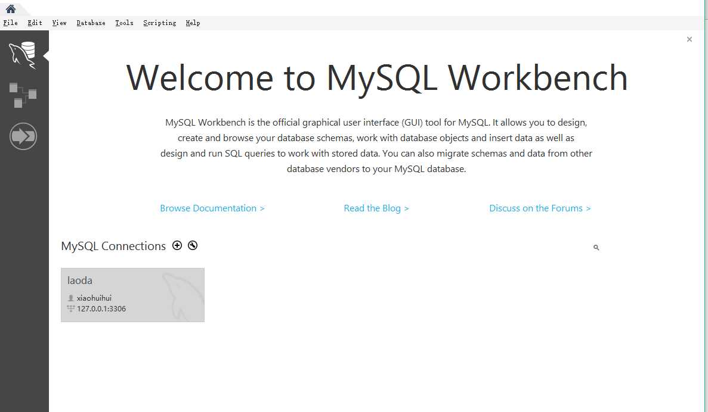Follow the Browse Documentation link
Viewport: 708px width, 412px height.
point(212,208)
